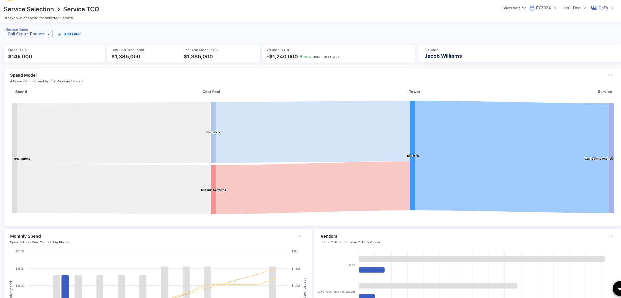Open the Monthly Spend three-dot options menu

coord(299,236)
